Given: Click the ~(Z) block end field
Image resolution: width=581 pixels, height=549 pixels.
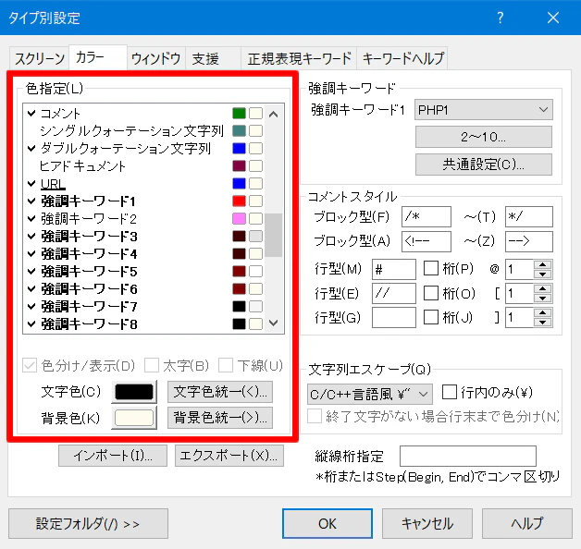Looking at the screenshot, I should pos(529,241).
